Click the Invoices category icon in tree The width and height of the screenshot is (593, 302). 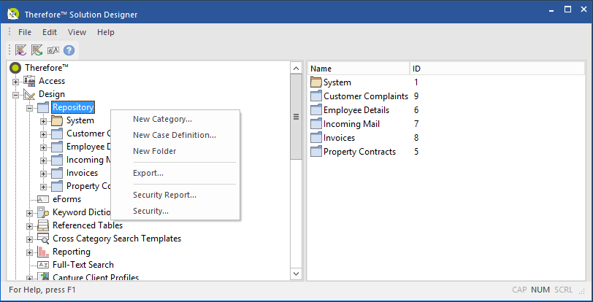pos(57,173)
